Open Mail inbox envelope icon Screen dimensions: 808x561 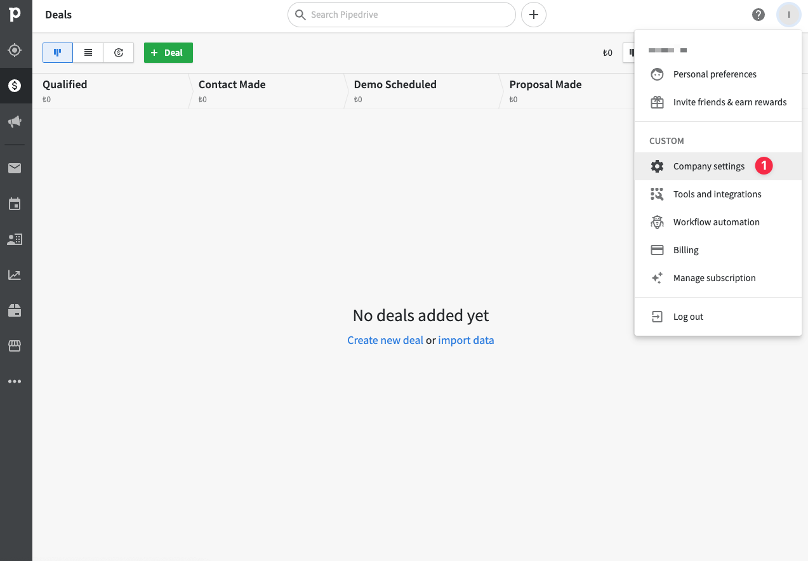pyautogui.click(x=15, y=168)
